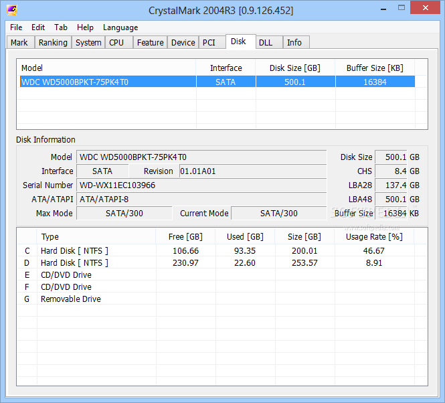Click the Model field in Disk Information

(x=201, y=157)
